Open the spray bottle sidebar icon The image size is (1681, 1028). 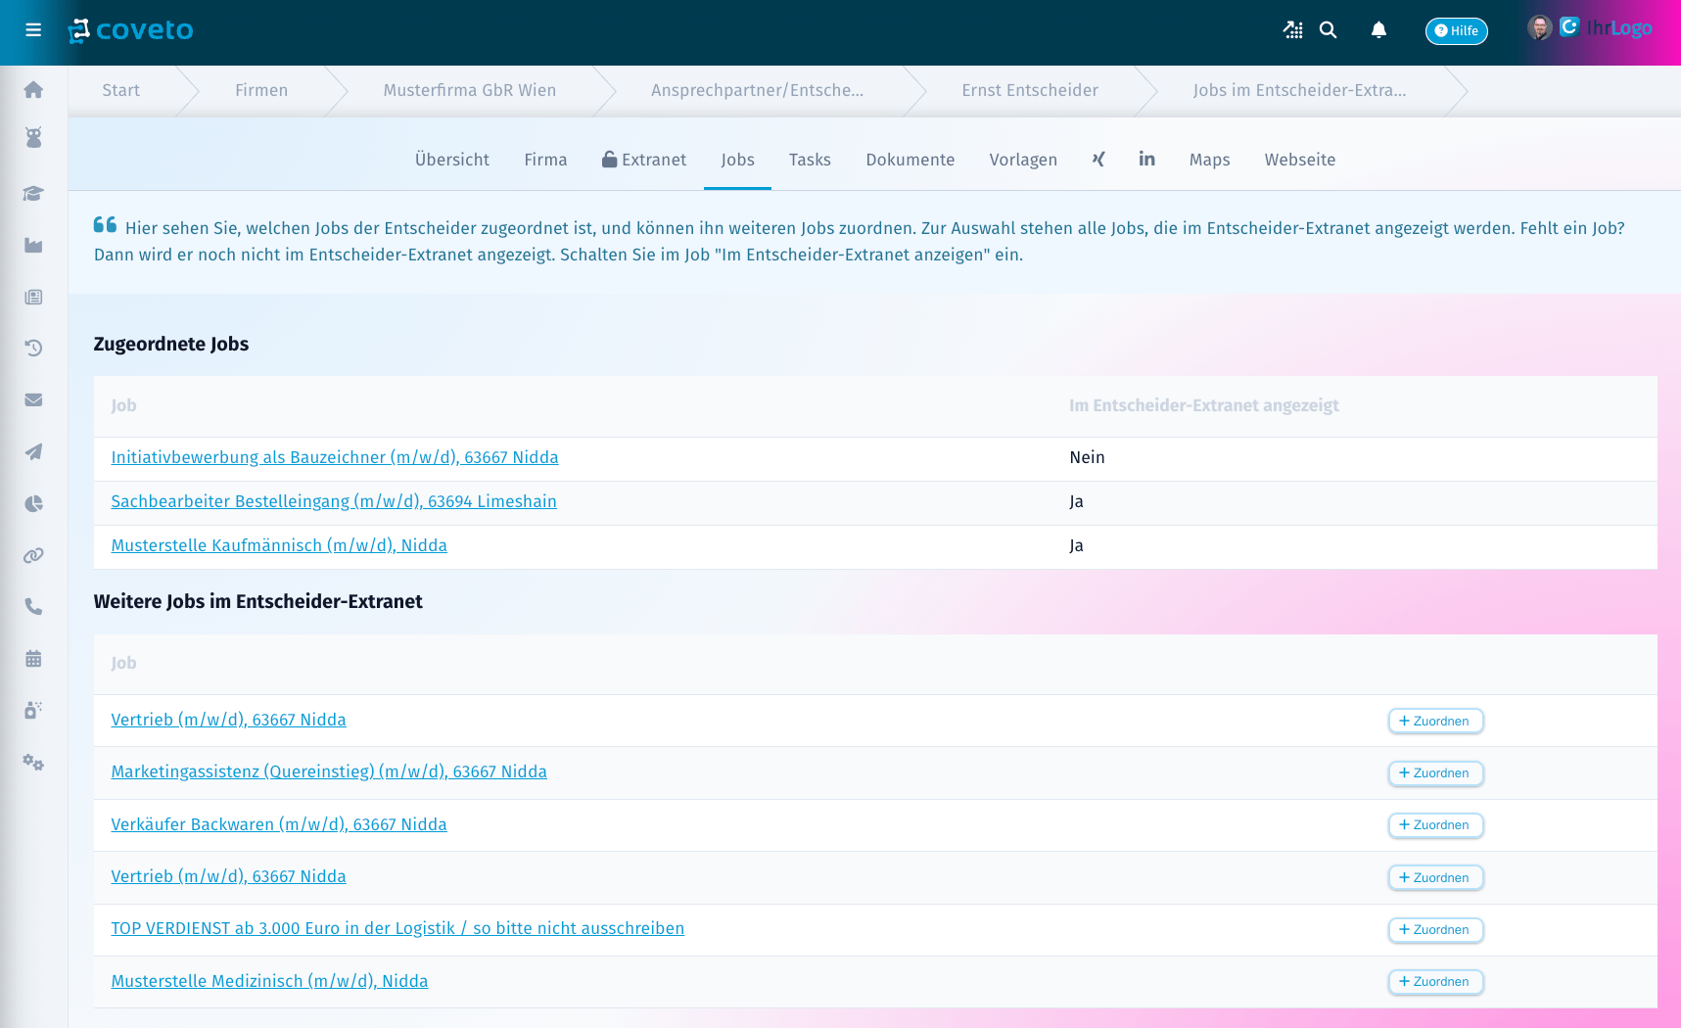point(33,710)
